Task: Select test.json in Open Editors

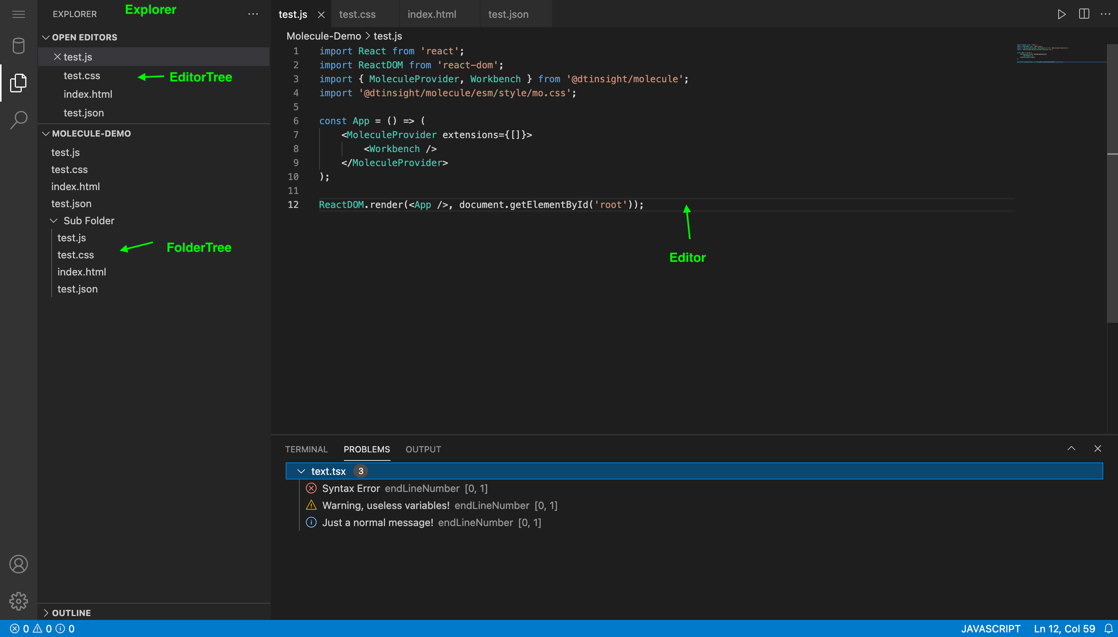Action: click(x=154, y=113)
